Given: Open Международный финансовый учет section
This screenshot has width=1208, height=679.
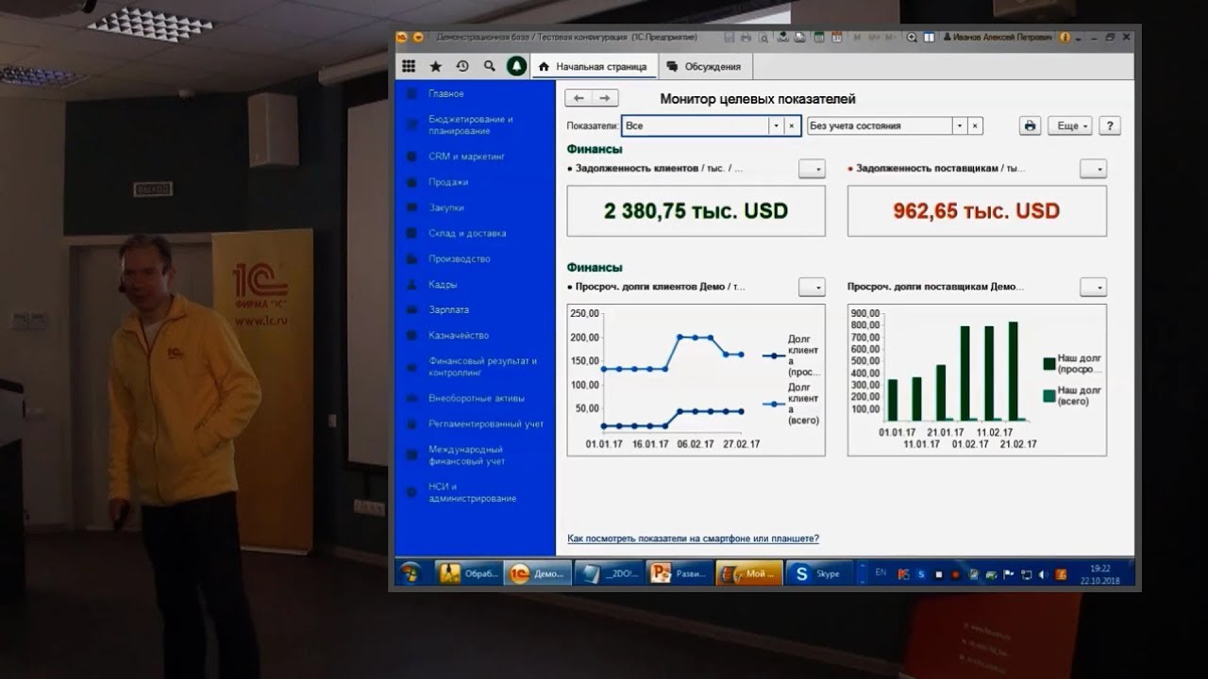Looking at the screenshot, I should click(x=466, y=455).
